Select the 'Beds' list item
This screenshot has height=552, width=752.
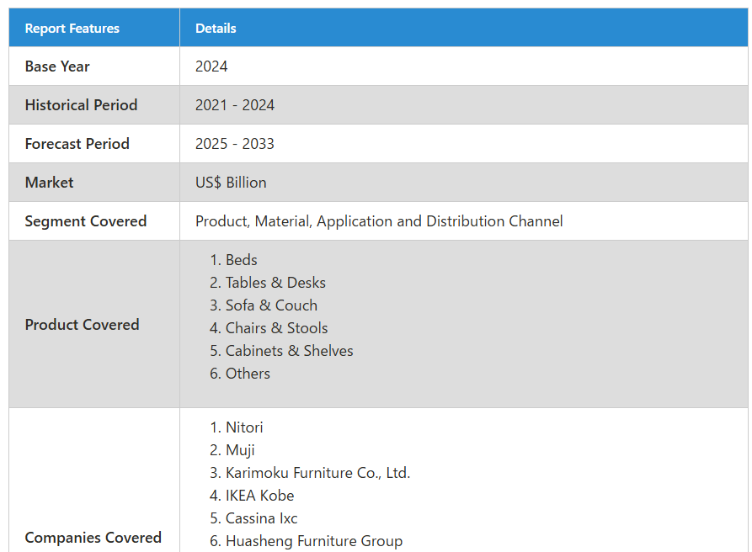click(241, 260)
